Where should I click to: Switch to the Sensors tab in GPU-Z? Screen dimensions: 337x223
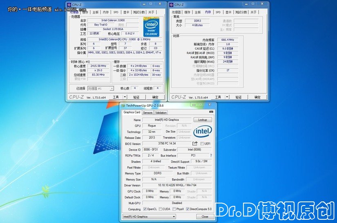[x=147, y=113]
